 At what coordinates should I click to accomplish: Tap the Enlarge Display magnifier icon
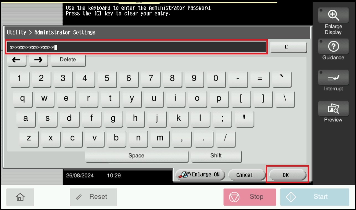coord(333,15)
